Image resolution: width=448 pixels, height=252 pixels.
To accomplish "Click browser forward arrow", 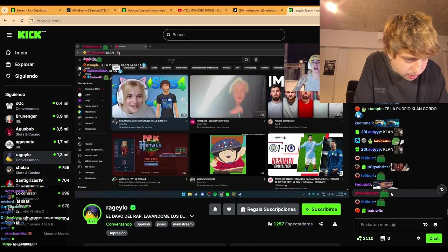I will pyautogui.click(x=14, y=20).
